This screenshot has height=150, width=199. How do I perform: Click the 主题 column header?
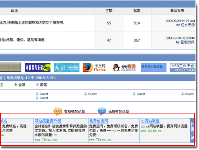pos(109,11)
